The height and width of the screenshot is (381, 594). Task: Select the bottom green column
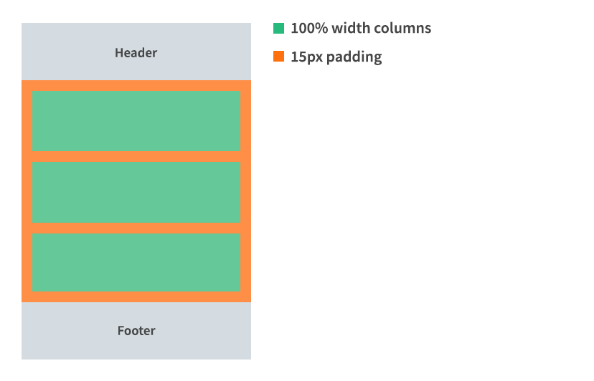click(136, 262)
